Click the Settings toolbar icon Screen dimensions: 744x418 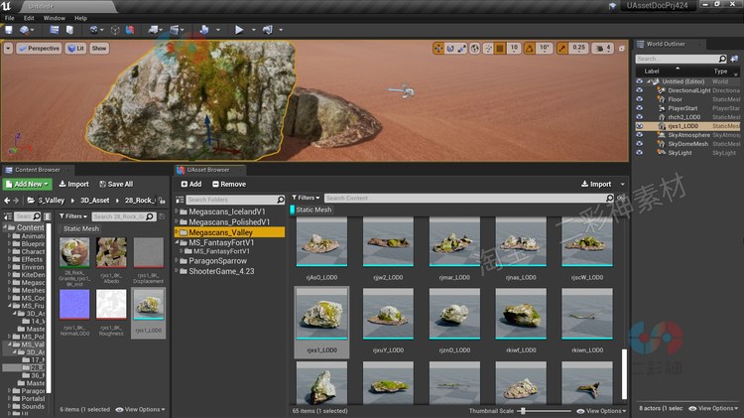(x=94, y=30)
